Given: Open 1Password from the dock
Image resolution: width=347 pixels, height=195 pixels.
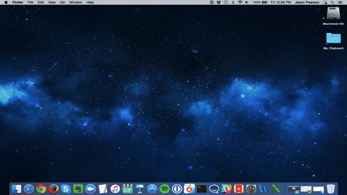Looking at the screenshot, I should click(177, 189).
